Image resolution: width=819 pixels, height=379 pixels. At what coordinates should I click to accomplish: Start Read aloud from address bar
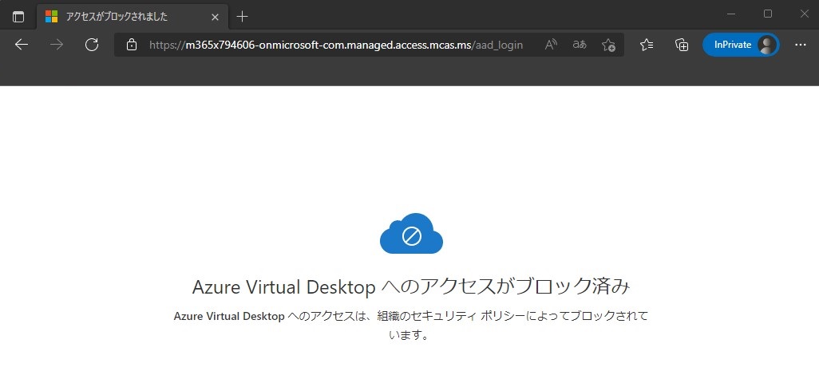551,45
